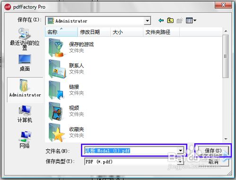This screenshot has height=180, width=236.
Task: Click the 链接 folder name text
Action: tap(74, 87)
